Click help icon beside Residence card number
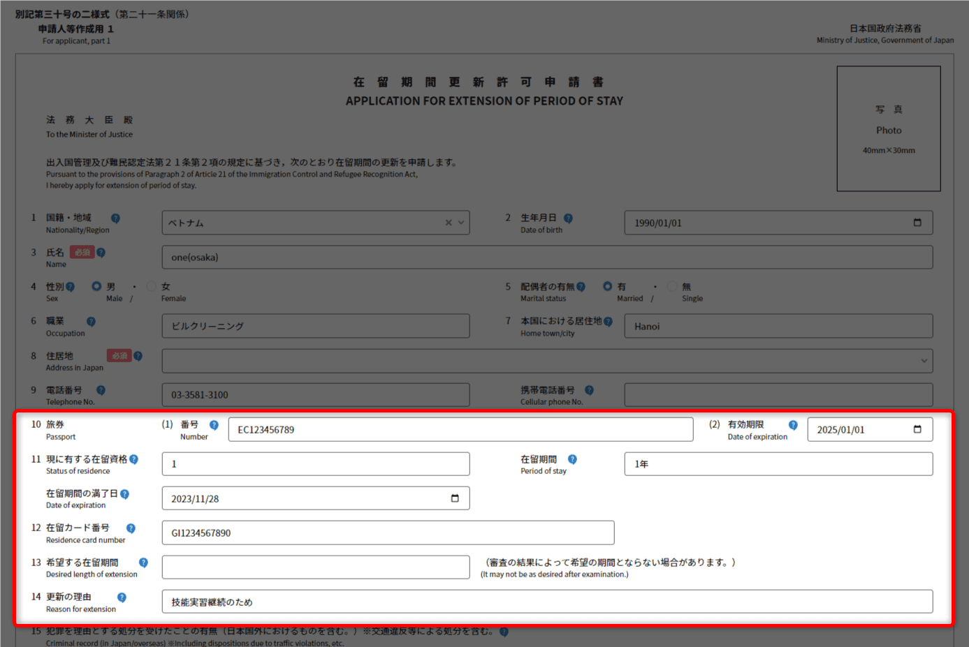The width and height of the screenshot is (969, 647). 131,528
